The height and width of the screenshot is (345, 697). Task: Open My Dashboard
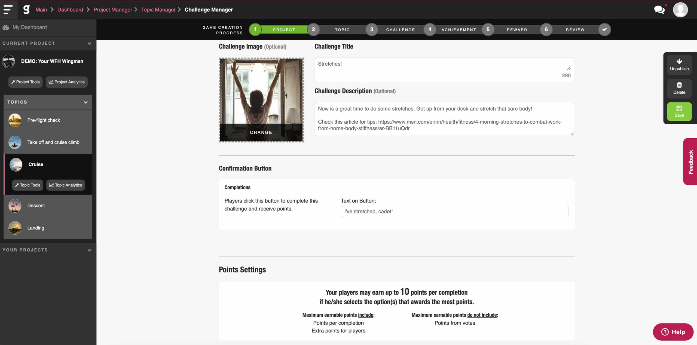tap(29, 27)
